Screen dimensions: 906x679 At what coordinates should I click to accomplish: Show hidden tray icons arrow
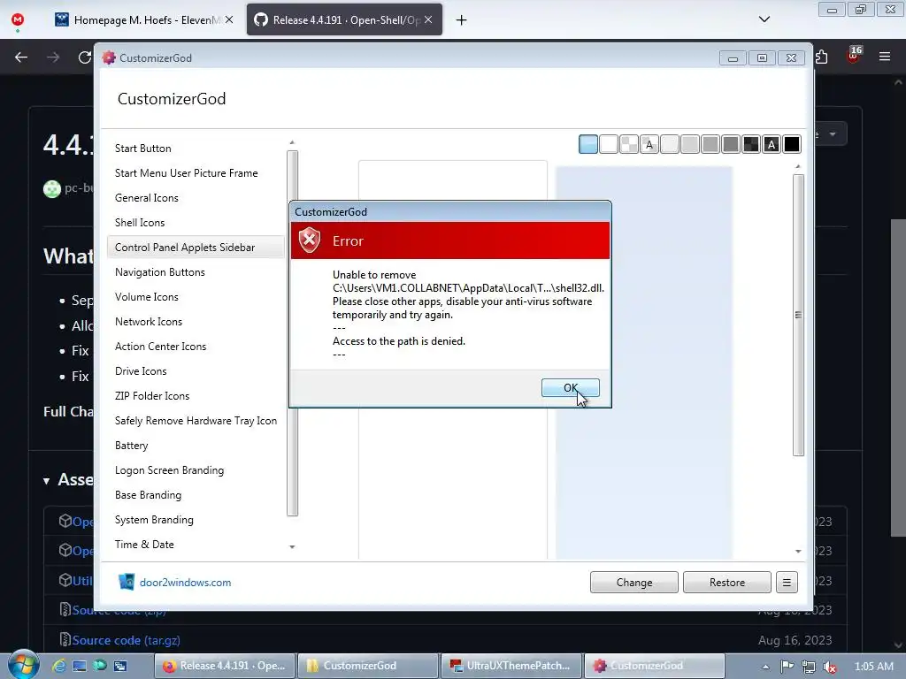765,667
